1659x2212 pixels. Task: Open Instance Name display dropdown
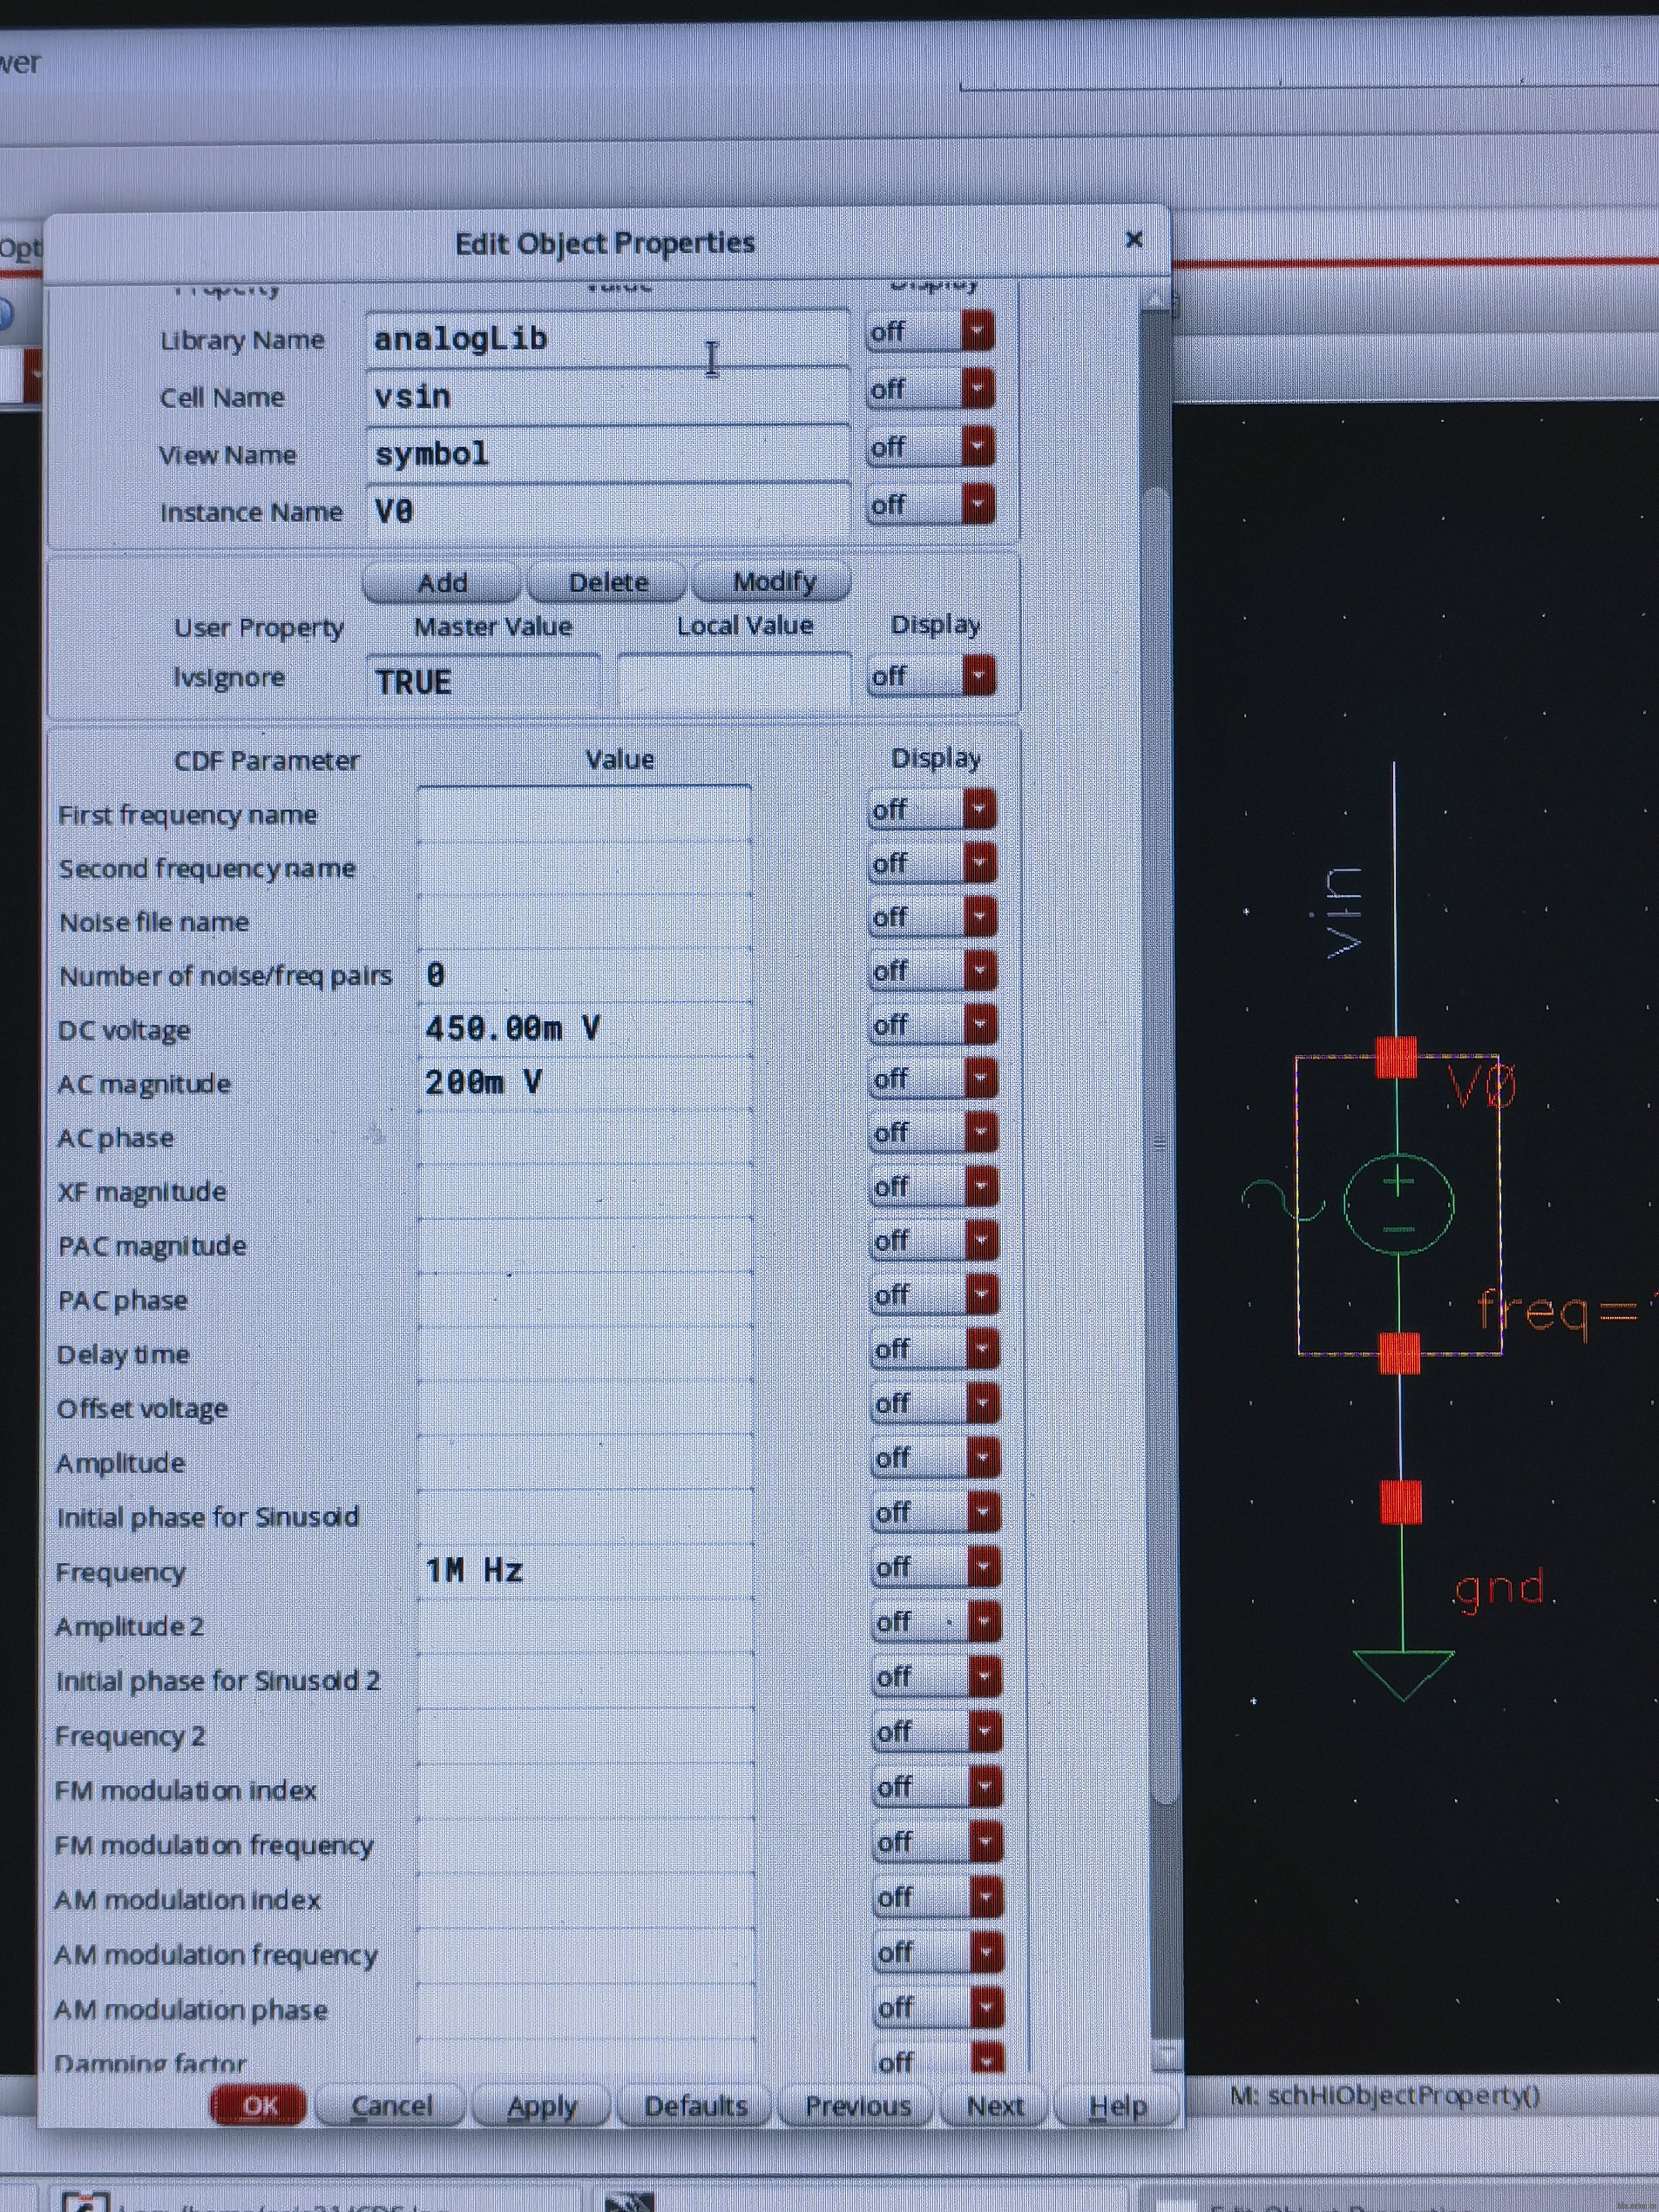930,504
